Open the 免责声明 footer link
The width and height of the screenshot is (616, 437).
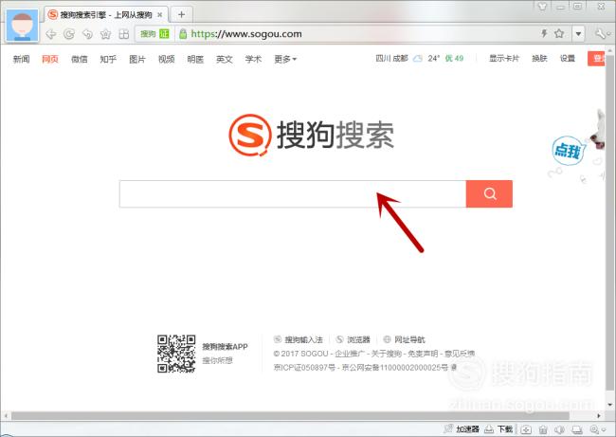423,354
